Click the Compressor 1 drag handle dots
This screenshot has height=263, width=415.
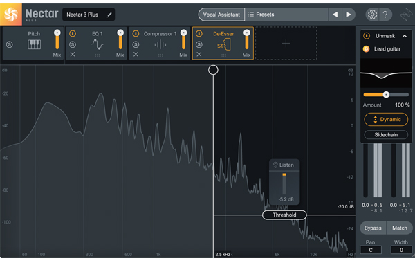click(160, 55)
